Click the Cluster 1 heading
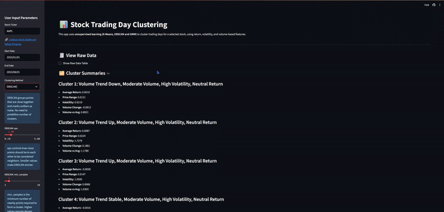This screenshot has height=212, width=444. click(140, 84)
